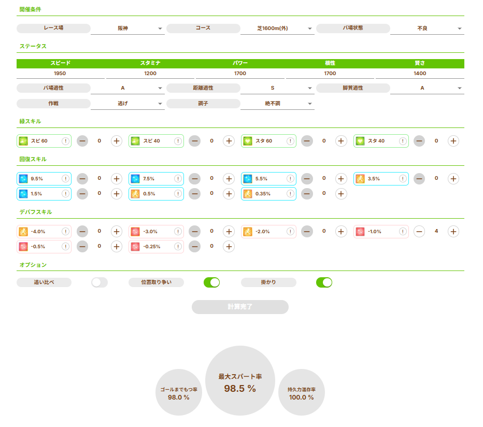This screenshot has width=483, height=427.
Task: Click plus button for スタ 60 skill
Action: [340, 141]
